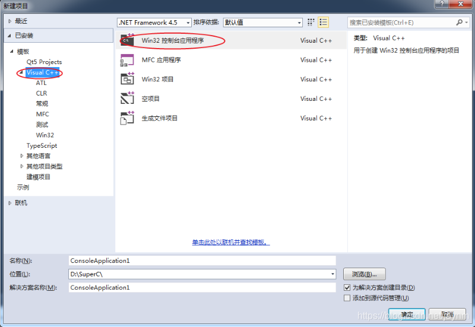Pick the 空项目 template icon
This screenshot has height=327, width=475.
(x=127, y=98)
